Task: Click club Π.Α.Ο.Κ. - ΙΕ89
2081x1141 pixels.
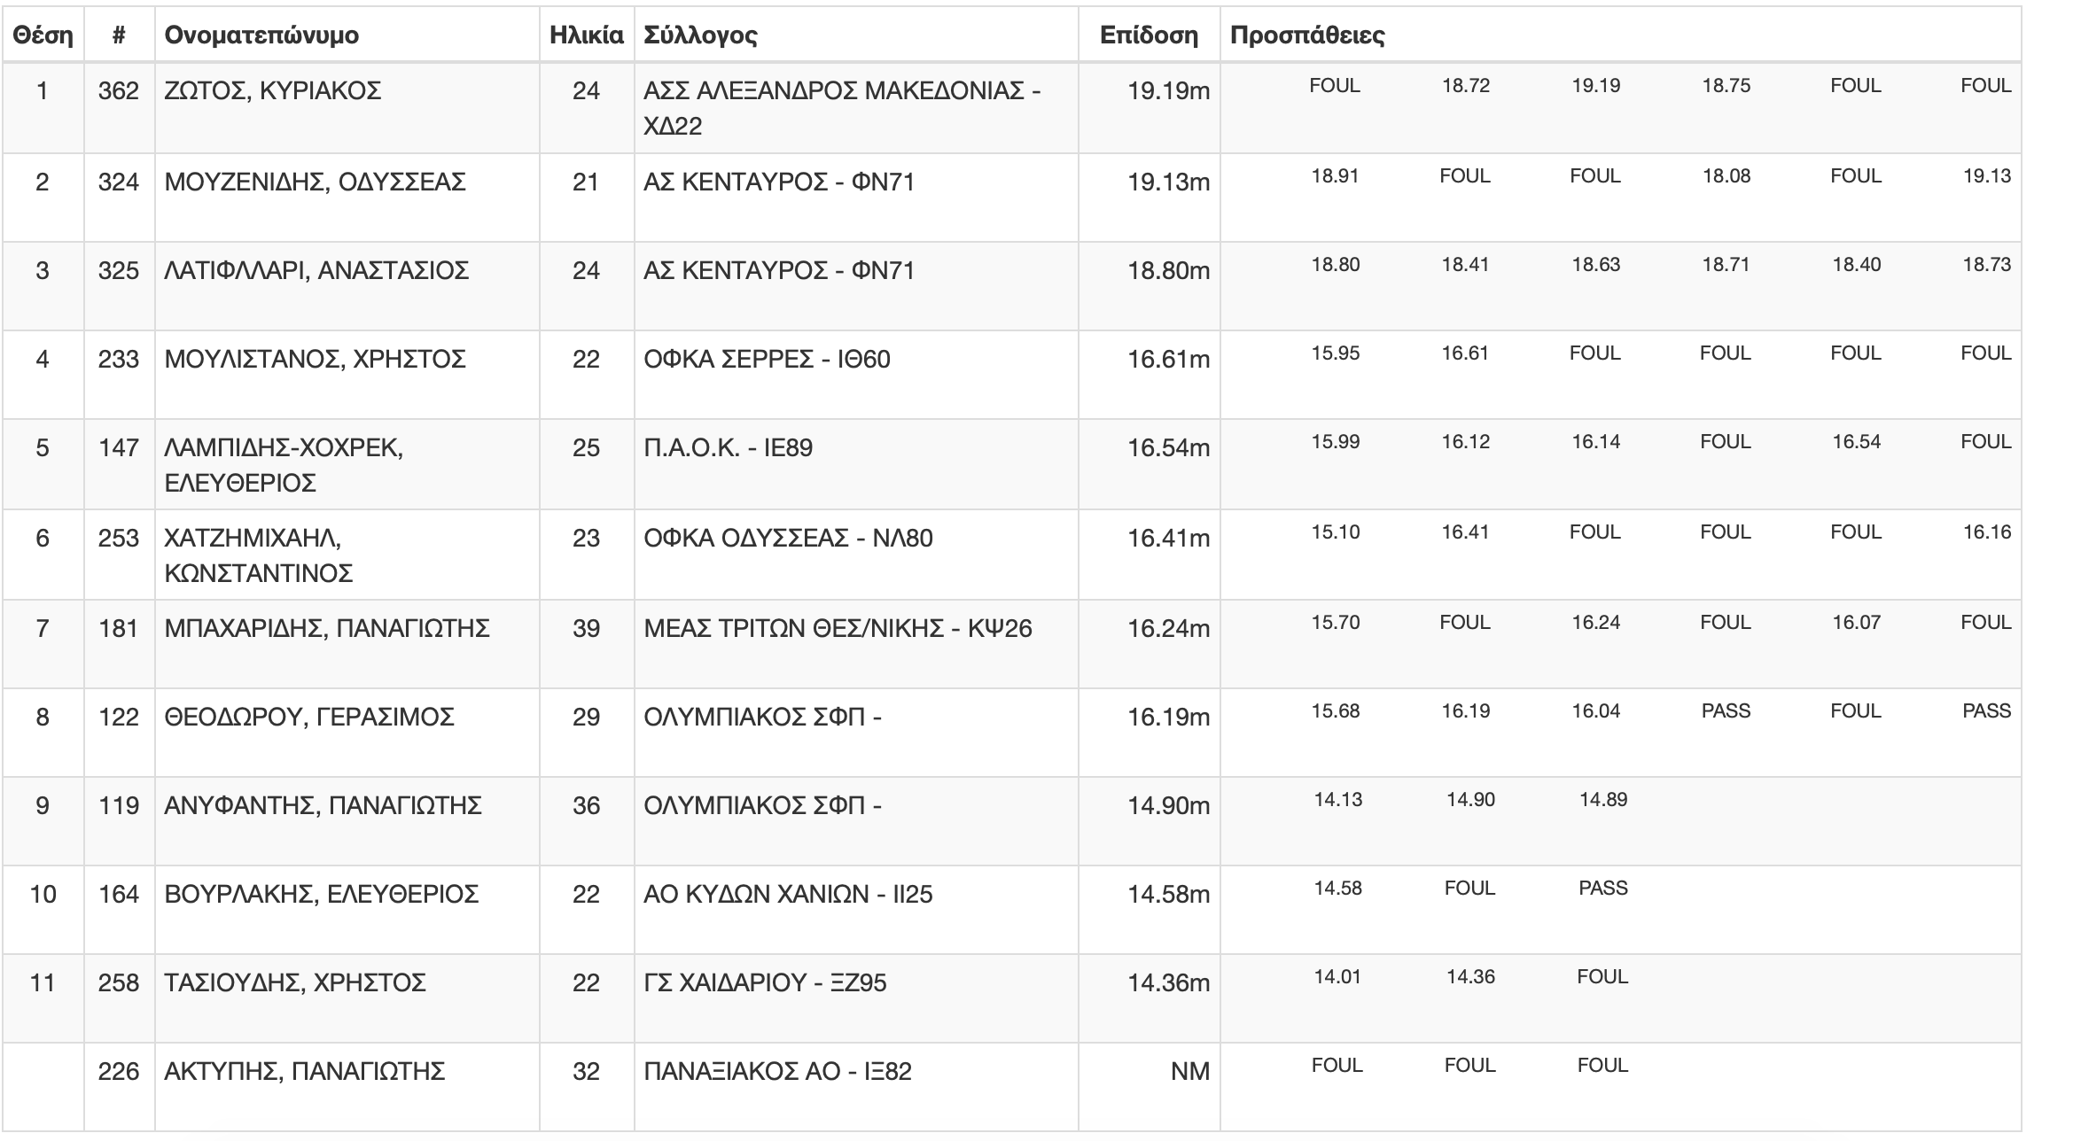Action: (728, 448)
